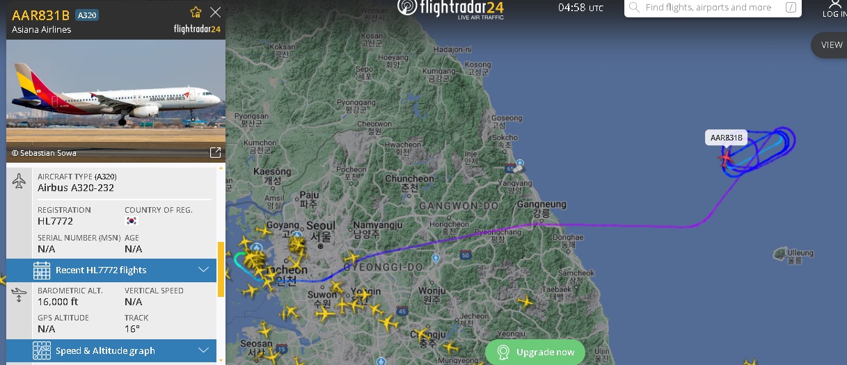Click the Upgrade now button
The height and width of the screenshot is (365, 847).
tap(535, 352)
